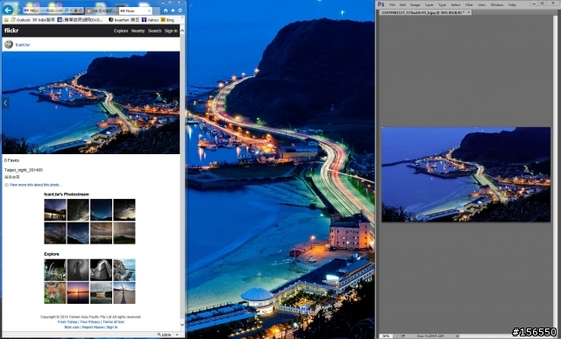The image size is (561, 339).
Task: Open browser favorites star icon
Action: point(173,11)
